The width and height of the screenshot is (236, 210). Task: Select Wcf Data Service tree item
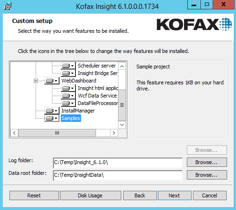click(x=97, y=96)
